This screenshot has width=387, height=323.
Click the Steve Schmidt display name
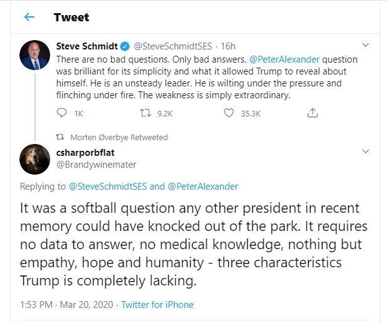(87, 46)
